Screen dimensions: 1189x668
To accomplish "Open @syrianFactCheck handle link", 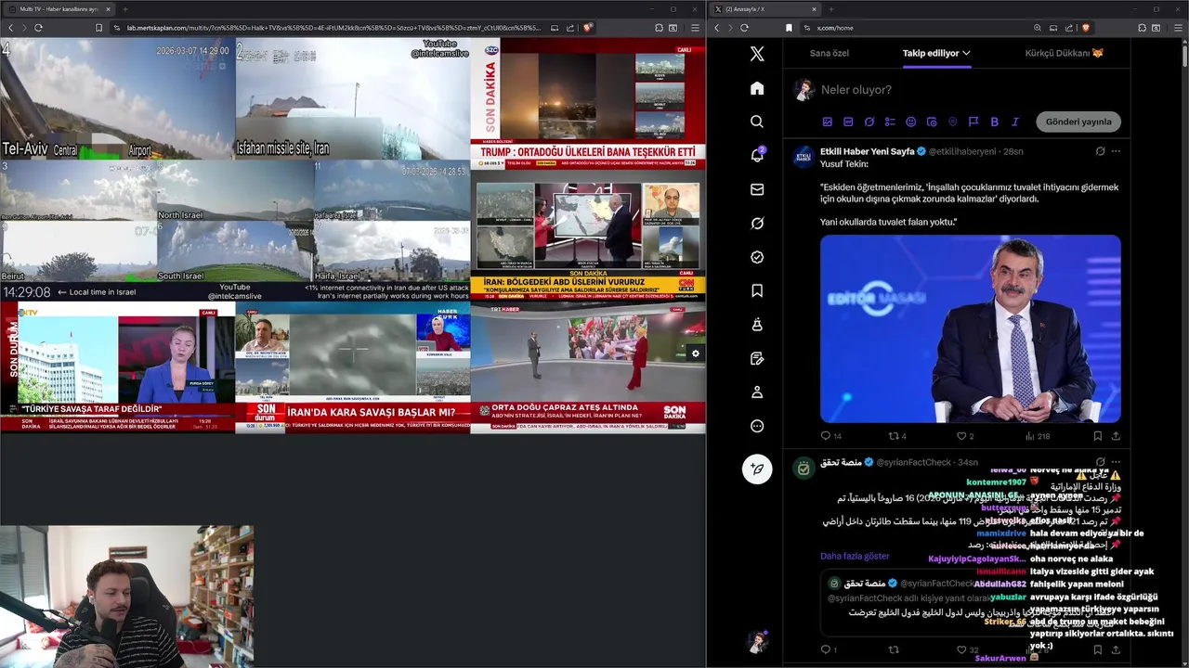I will tap(915, 462).
